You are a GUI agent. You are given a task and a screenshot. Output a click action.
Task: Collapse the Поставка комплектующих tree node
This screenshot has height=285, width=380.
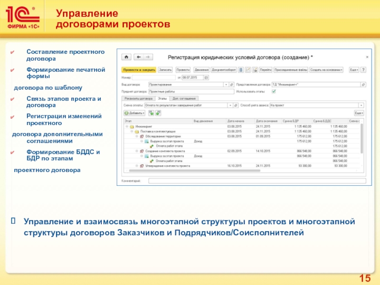[131, 131]
